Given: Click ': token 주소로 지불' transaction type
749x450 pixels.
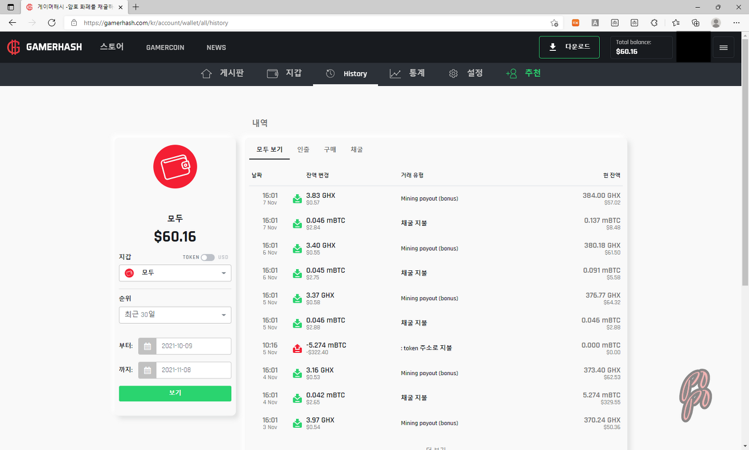Looking at the screenshot, I should 427,348.
